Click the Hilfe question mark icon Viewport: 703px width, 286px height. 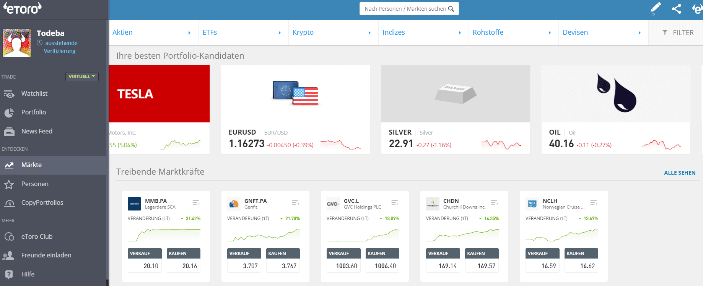pos(9,275)
